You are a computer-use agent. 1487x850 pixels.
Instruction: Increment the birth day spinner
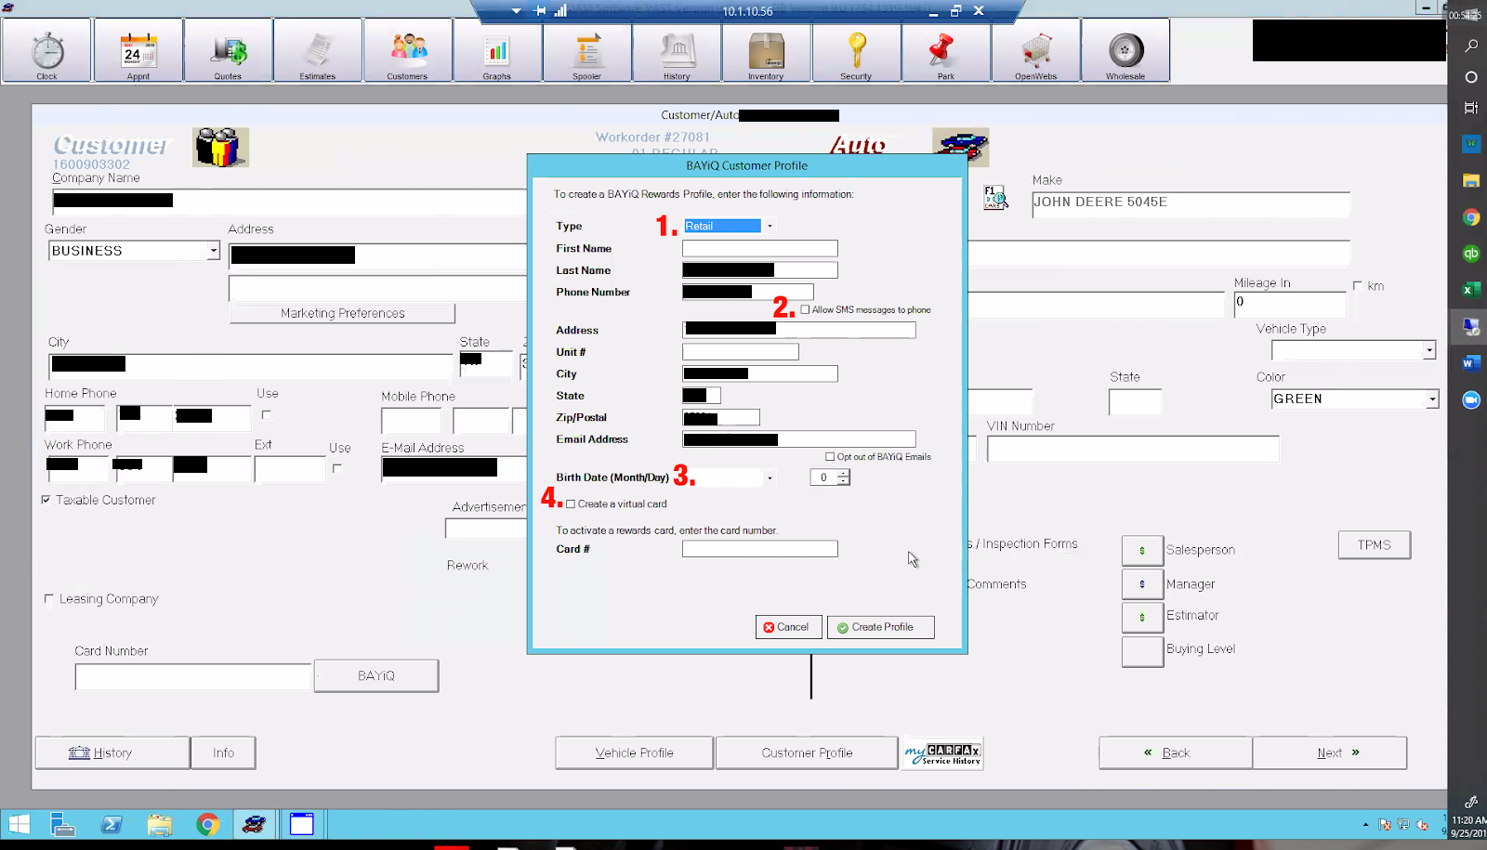(843, 474)
